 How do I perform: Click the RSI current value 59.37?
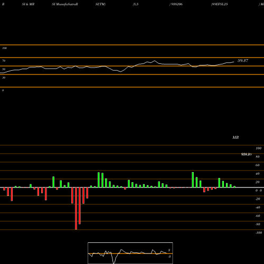pos(243,61)
